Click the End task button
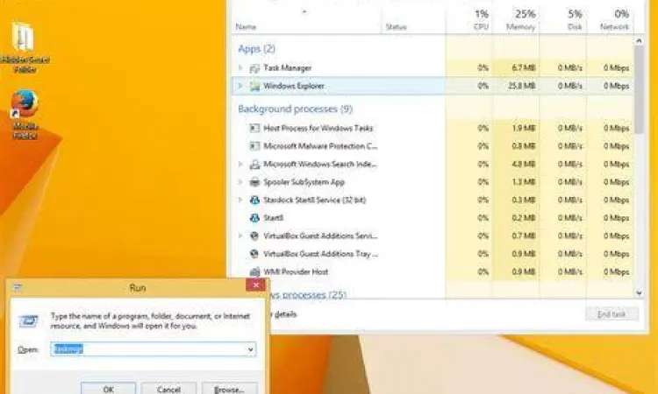This screenshot has width=658, height=394. tap(612, 314)
